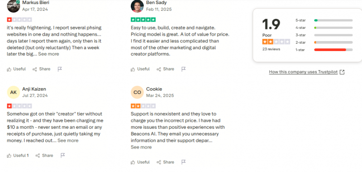This screenshot has height=172, width=362.
Task: Filter reviews by 2-star rating
Action: (x=324, y=42)
